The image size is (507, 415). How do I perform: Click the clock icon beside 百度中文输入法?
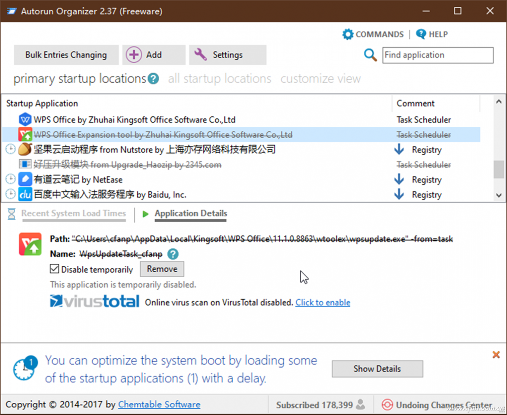point(11,194)
